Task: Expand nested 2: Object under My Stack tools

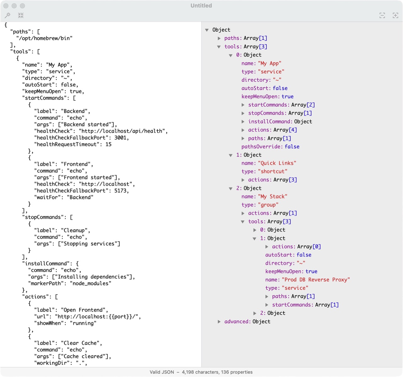Action: [x=255, y=313]
